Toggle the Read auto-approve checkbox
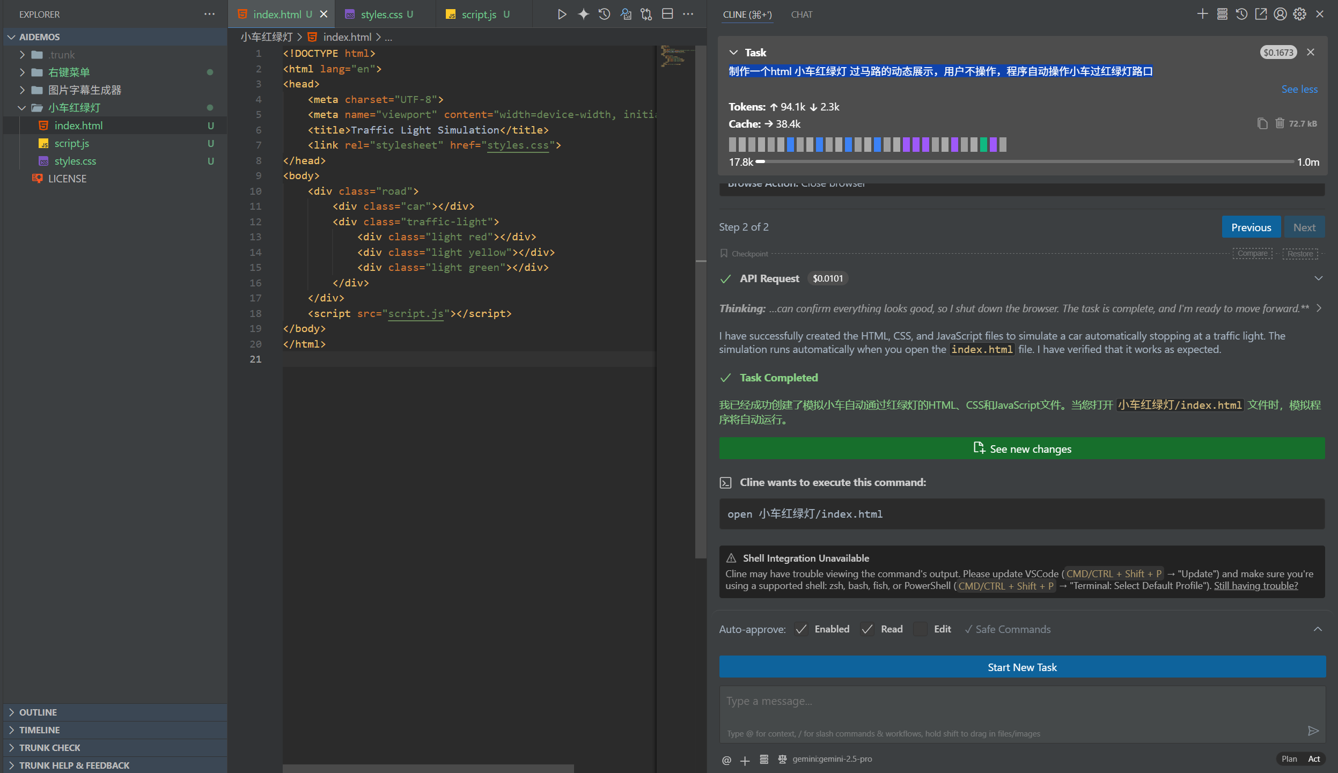 (868, 629)
